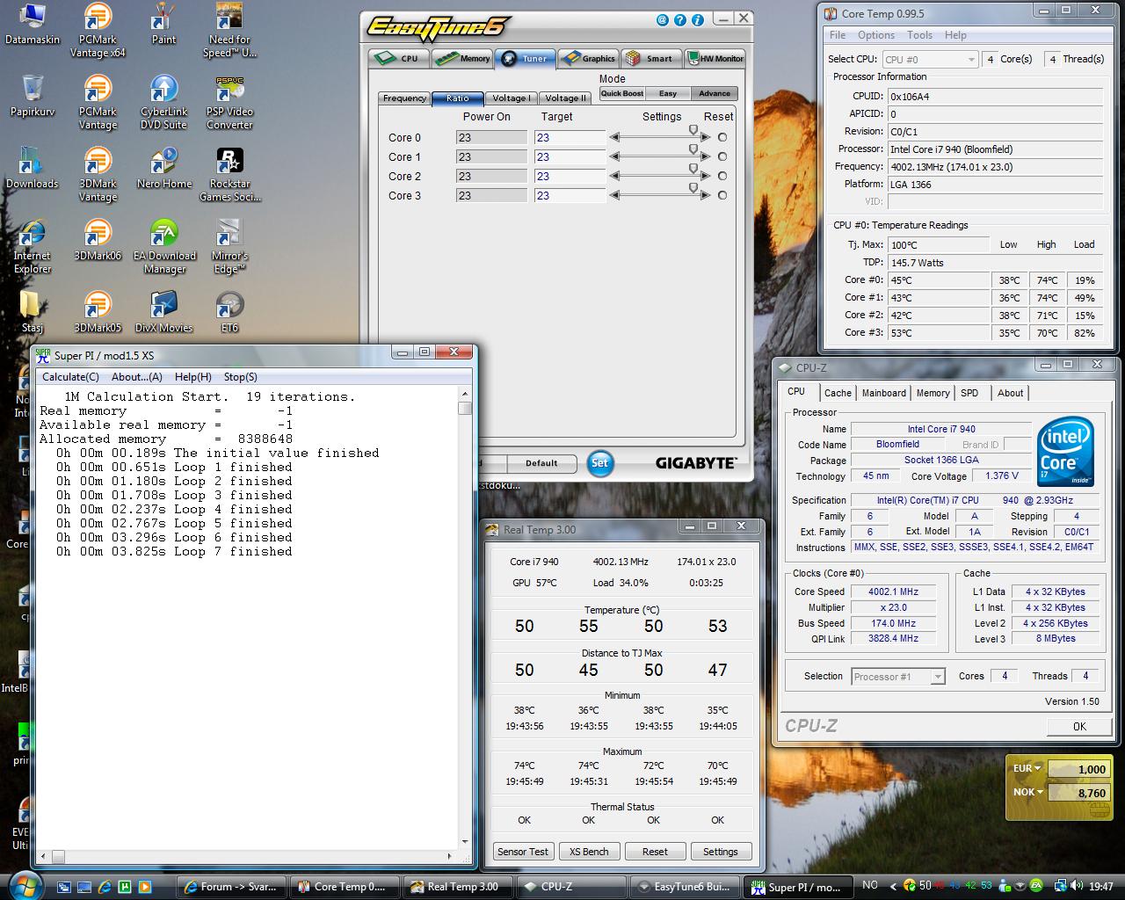
Task: Switch to EasyTune6 HW Monitor tab
Action: pos(716,58)
